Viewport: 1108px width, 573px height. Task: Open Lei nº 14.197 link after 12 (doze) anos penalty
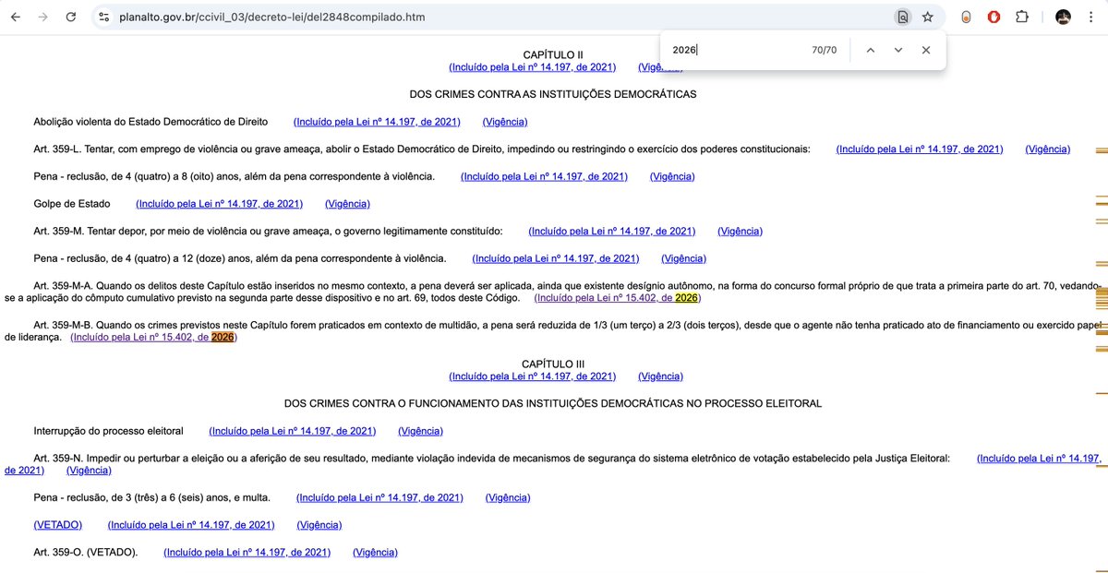tap(555, 258)
